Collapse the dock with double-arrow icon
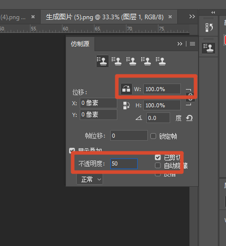This screenshot has height=246, width=226. point(213,13)
